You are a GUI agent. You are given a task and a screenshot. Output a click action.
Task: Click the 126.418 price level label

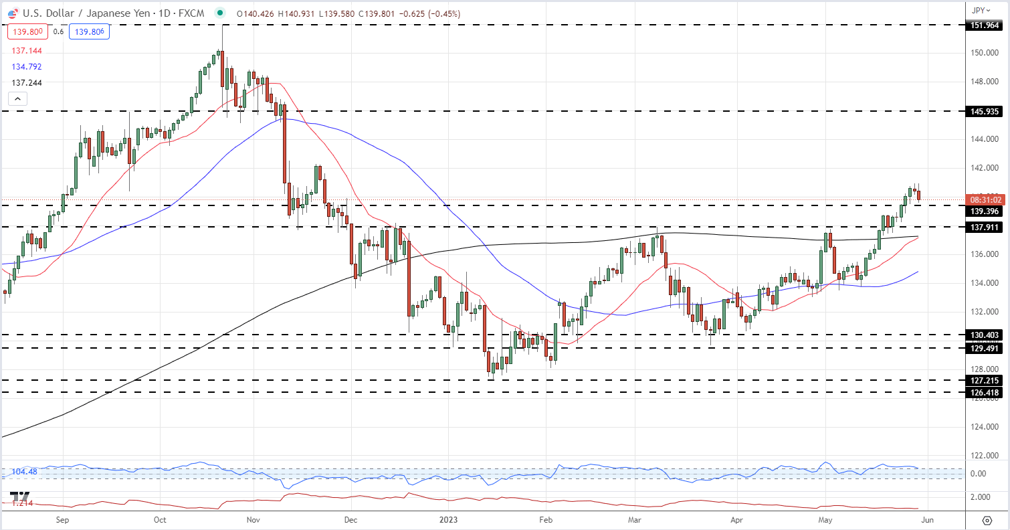(983, 392)
